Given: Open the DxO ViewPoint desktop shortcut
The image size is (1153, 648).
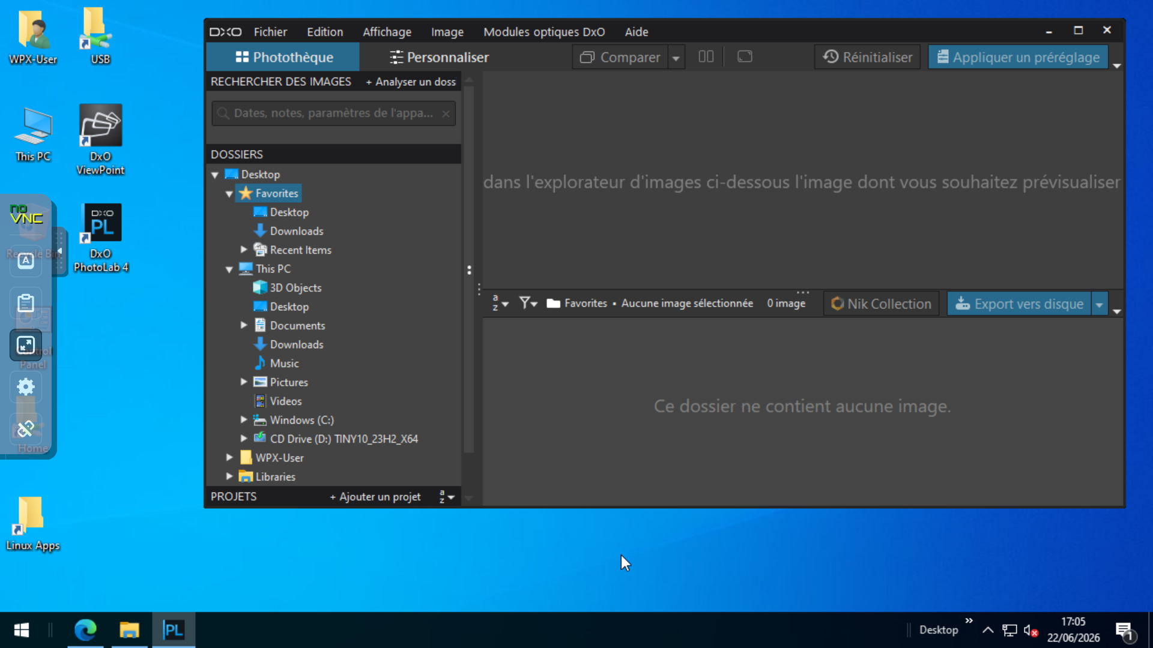Looking at the screenshot, I should click(x=101, y=140).
